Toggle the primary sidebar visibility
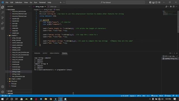179x101 pixels. pos(150,3)
